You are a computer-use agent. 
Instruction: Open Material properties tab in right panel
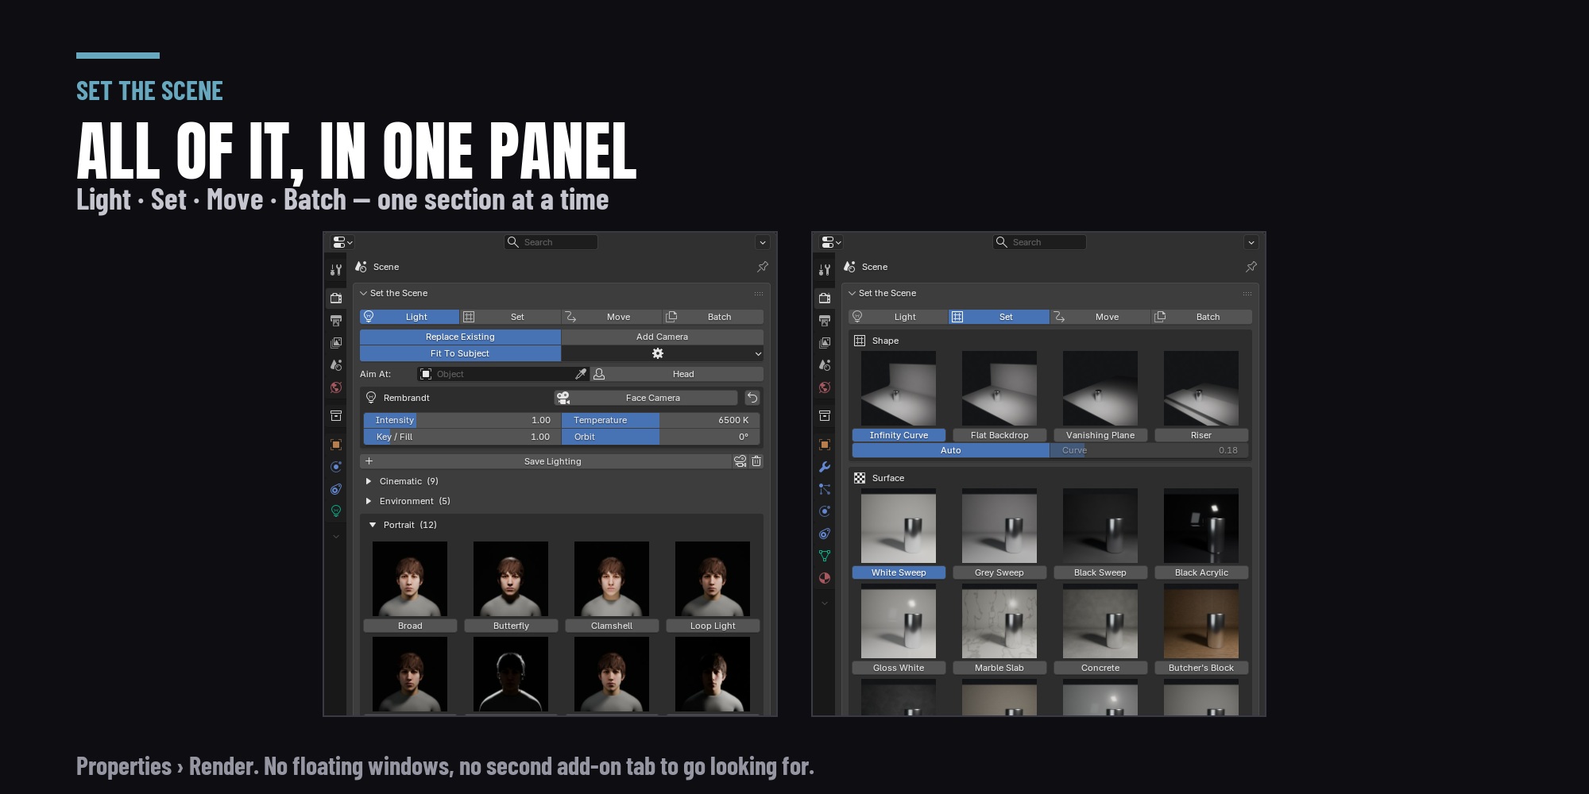[x=825, y=578]
